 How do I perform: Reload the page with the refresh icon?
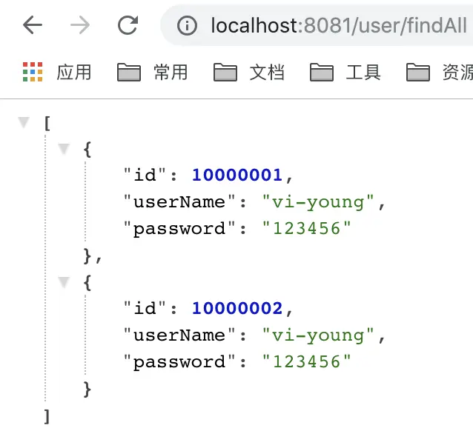click(128, 24)
